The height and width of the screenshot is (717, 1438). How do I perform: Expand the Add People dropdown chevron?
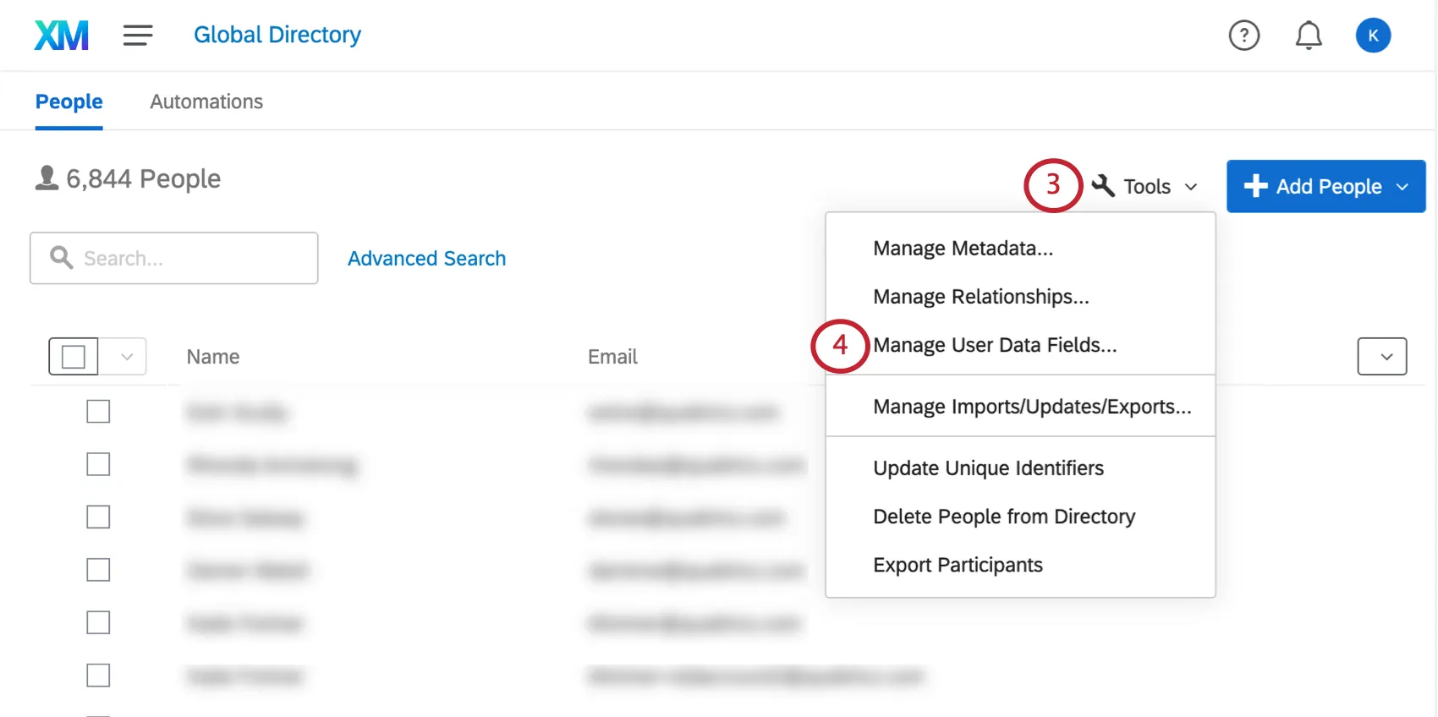(1402, 187)
